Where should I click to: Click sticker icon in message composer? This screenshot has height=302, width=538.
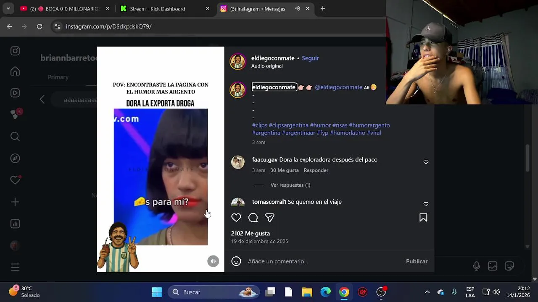pos(509,266)
